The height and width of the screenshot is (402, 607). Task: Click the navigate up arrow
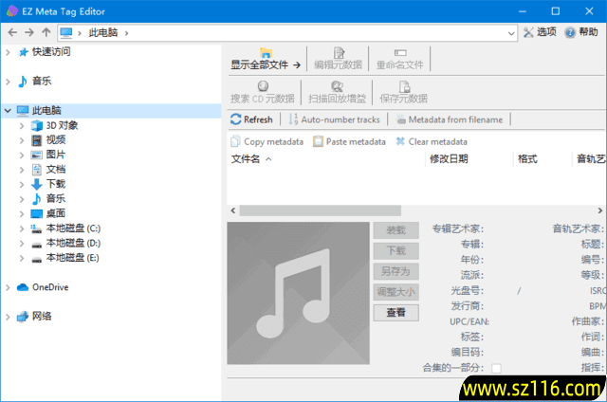point(46,32)
